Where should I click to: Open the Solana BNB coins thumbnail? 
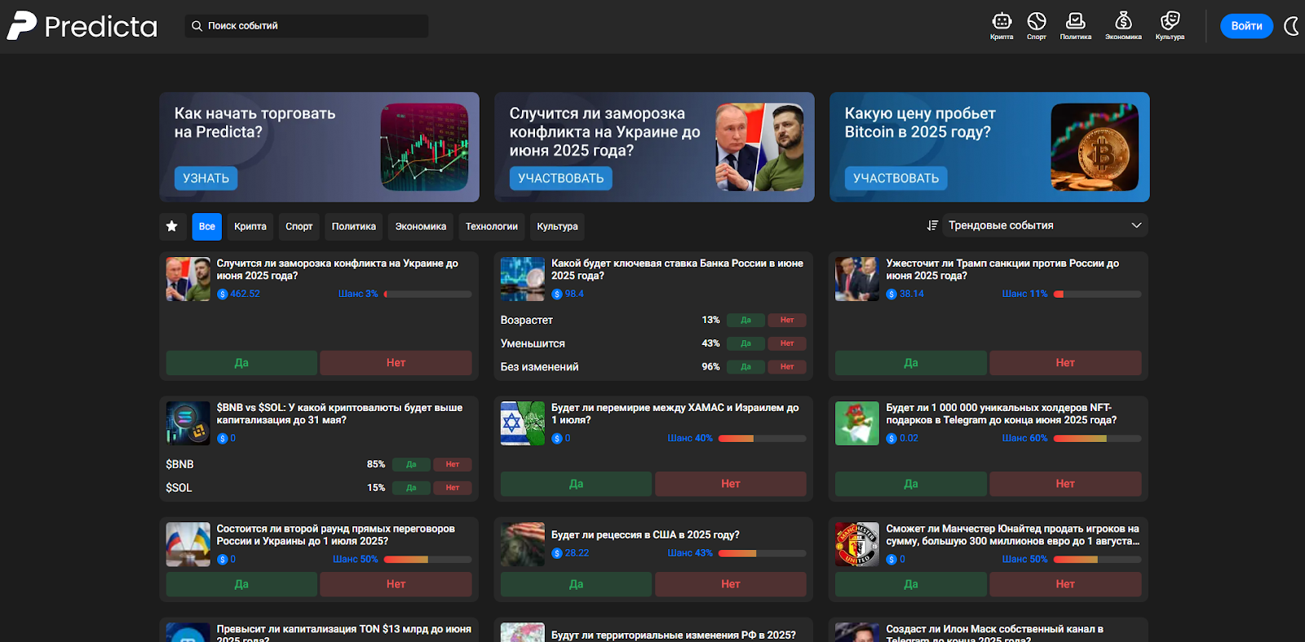tap(188, 423)
